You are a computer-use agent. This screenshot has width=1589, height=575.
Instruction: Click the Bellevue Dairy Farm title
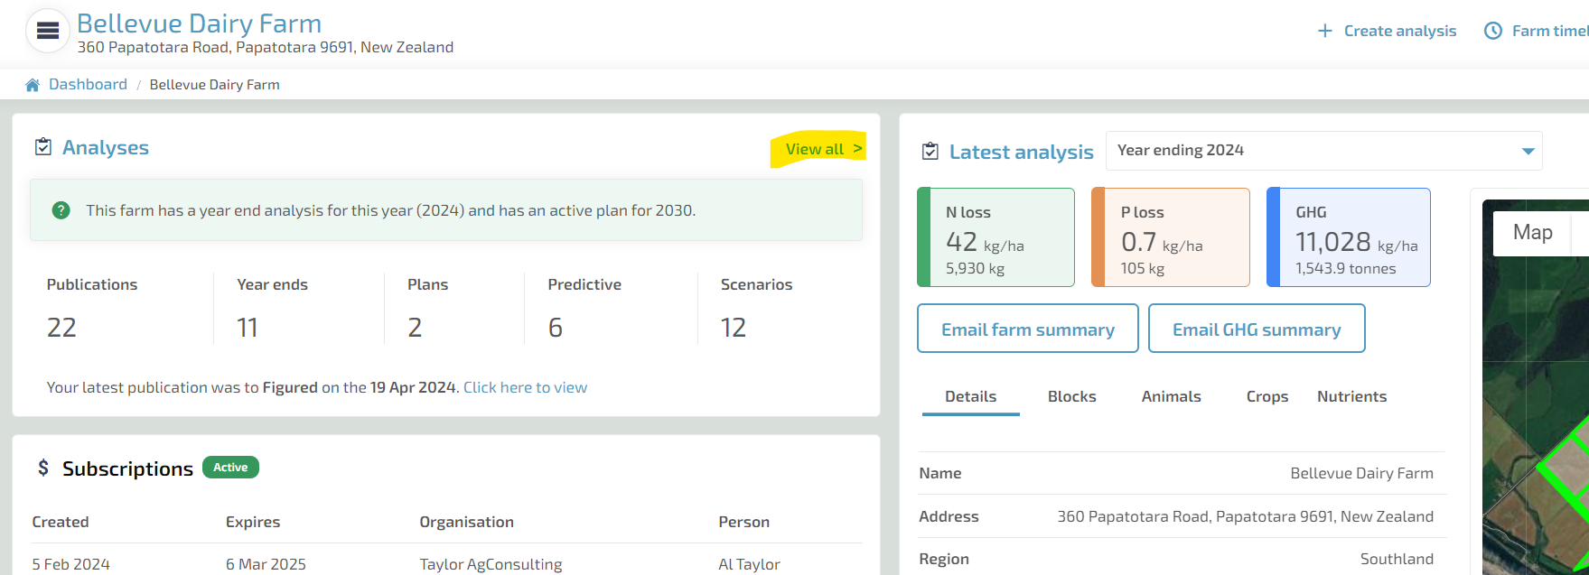click(199, 23)
